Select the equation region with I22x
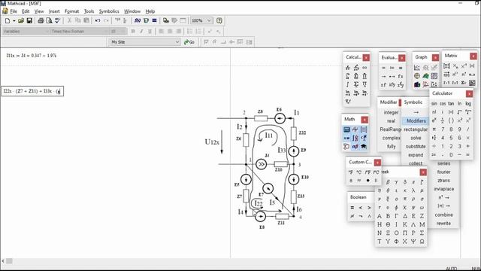The width and height of the screenshot is (481, 271). point(32,91)
